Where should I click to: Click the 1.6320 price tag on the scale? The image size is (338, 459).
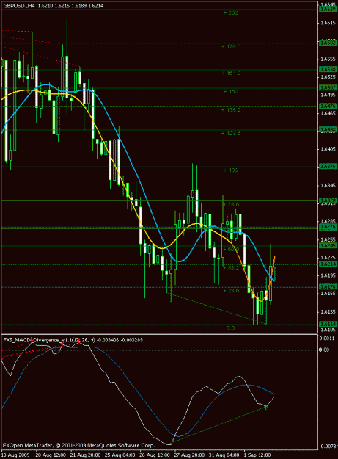click(x=328, y=200)
